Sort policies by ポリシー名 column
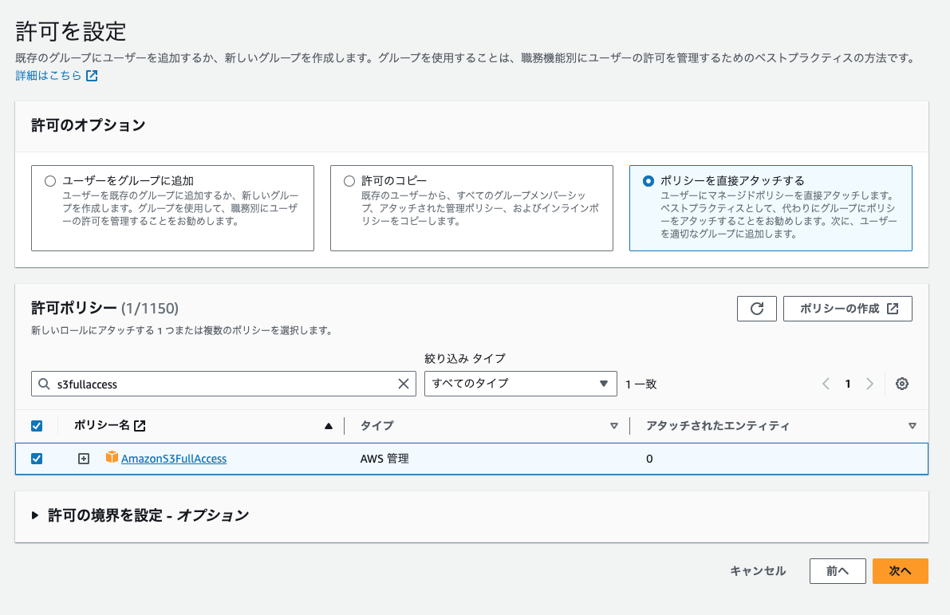 327,425
